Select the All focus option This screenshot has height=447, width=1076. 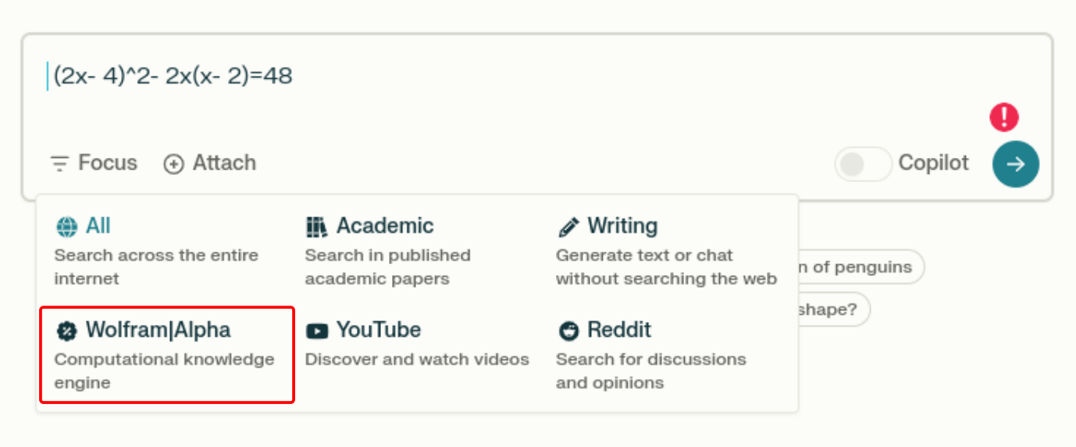(x=98, y=226)
